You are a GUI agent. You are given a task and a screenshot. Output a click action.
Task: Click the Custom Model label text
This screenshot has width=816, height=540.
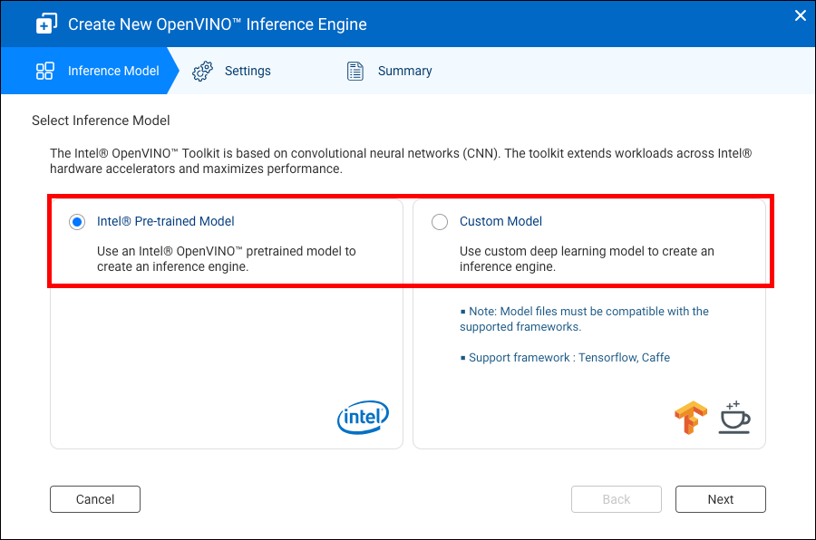(x=500, y=221)
